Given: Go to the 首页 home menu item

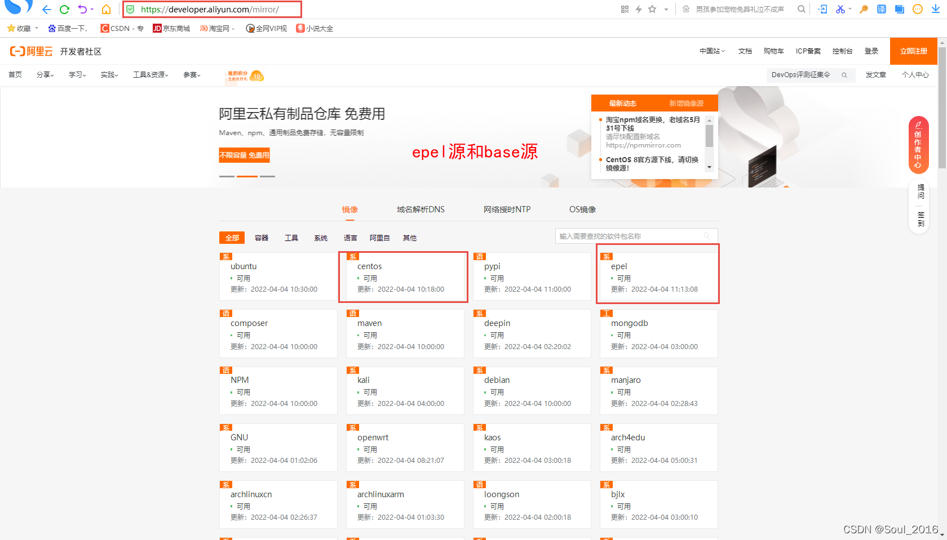Looking at the screenshot, I should click(15, 75).
